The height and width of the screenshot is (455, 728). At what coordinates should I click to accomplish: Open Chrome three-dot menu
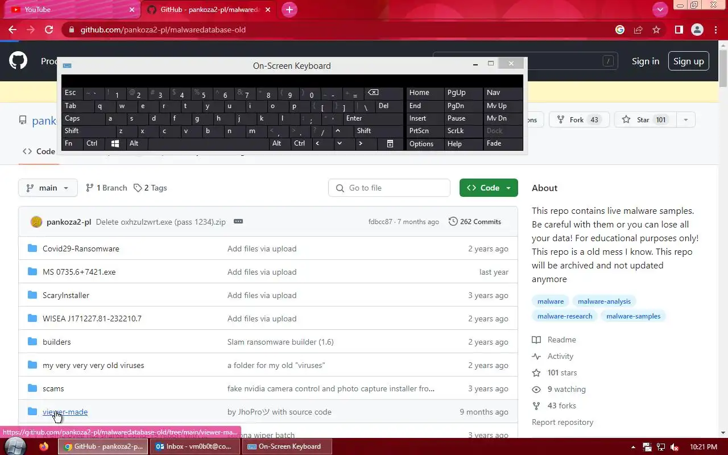[715, 30]
